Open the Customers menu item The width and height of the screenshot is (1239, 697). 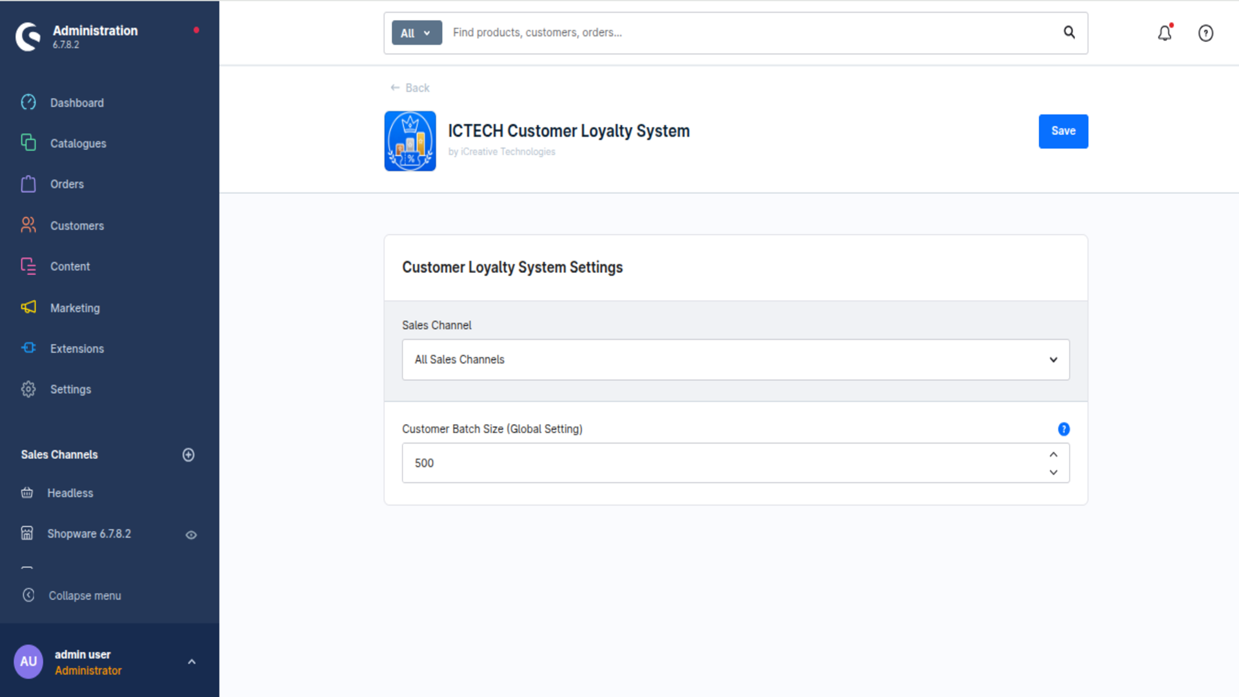click(77, 226)
